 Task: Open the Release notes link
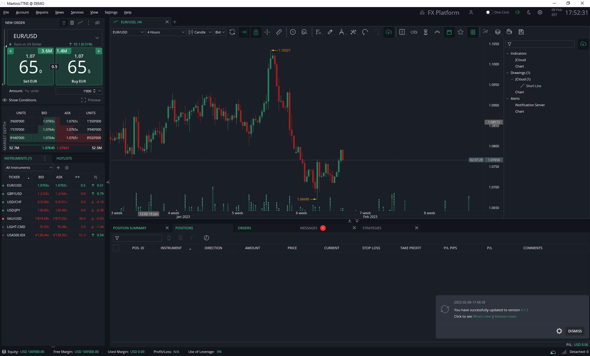coord(505,316)
